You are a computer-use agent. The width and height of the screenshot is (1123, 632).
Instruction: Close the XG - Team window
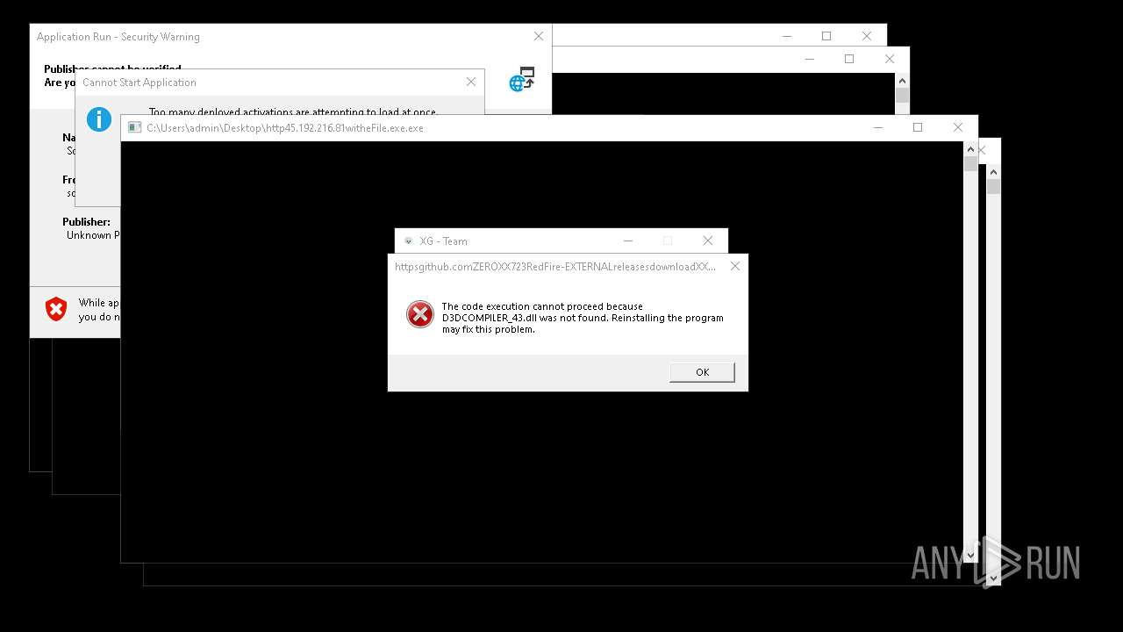(707, 241)
